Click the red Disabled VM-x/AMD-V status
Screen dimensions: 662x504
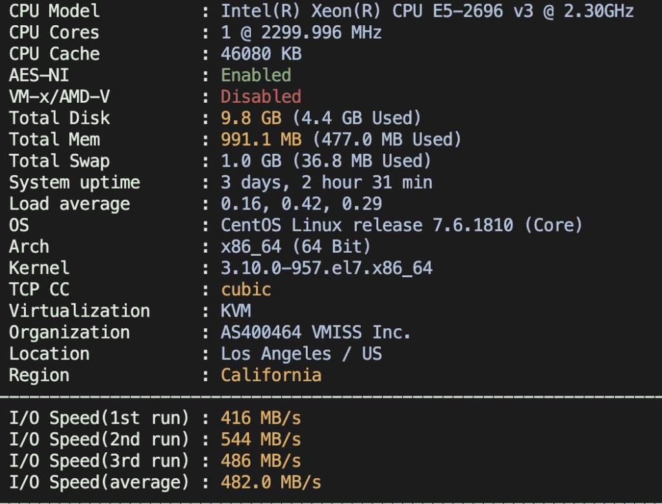(261, 96)
